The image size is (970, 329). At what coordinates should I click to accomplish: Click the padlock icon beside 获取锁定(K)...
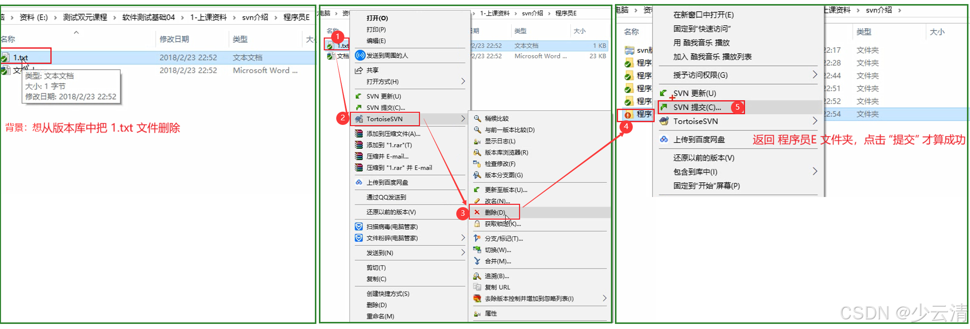pyautogui.click(x=477, y=224)
